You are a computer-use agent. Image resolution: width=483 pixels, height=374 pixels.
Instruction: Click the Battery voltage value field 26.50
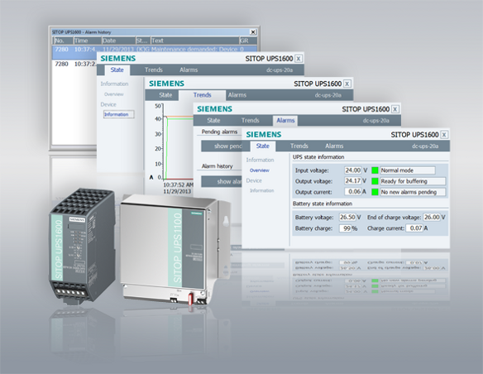coord(347,217)
